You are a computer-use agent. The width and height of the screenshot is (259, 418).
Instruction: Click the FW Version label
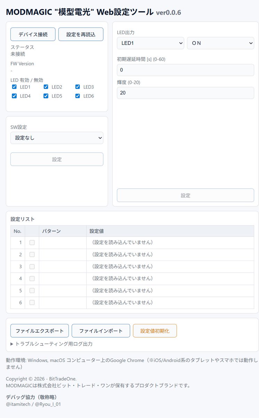[22, 64]
